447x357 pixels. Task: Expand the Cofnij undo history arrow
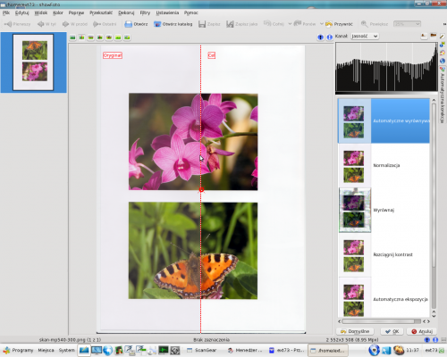(x=290, y=24)
